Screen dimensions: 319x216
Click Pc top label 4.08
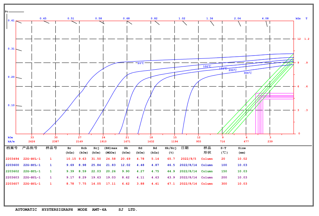pos(265,18)
